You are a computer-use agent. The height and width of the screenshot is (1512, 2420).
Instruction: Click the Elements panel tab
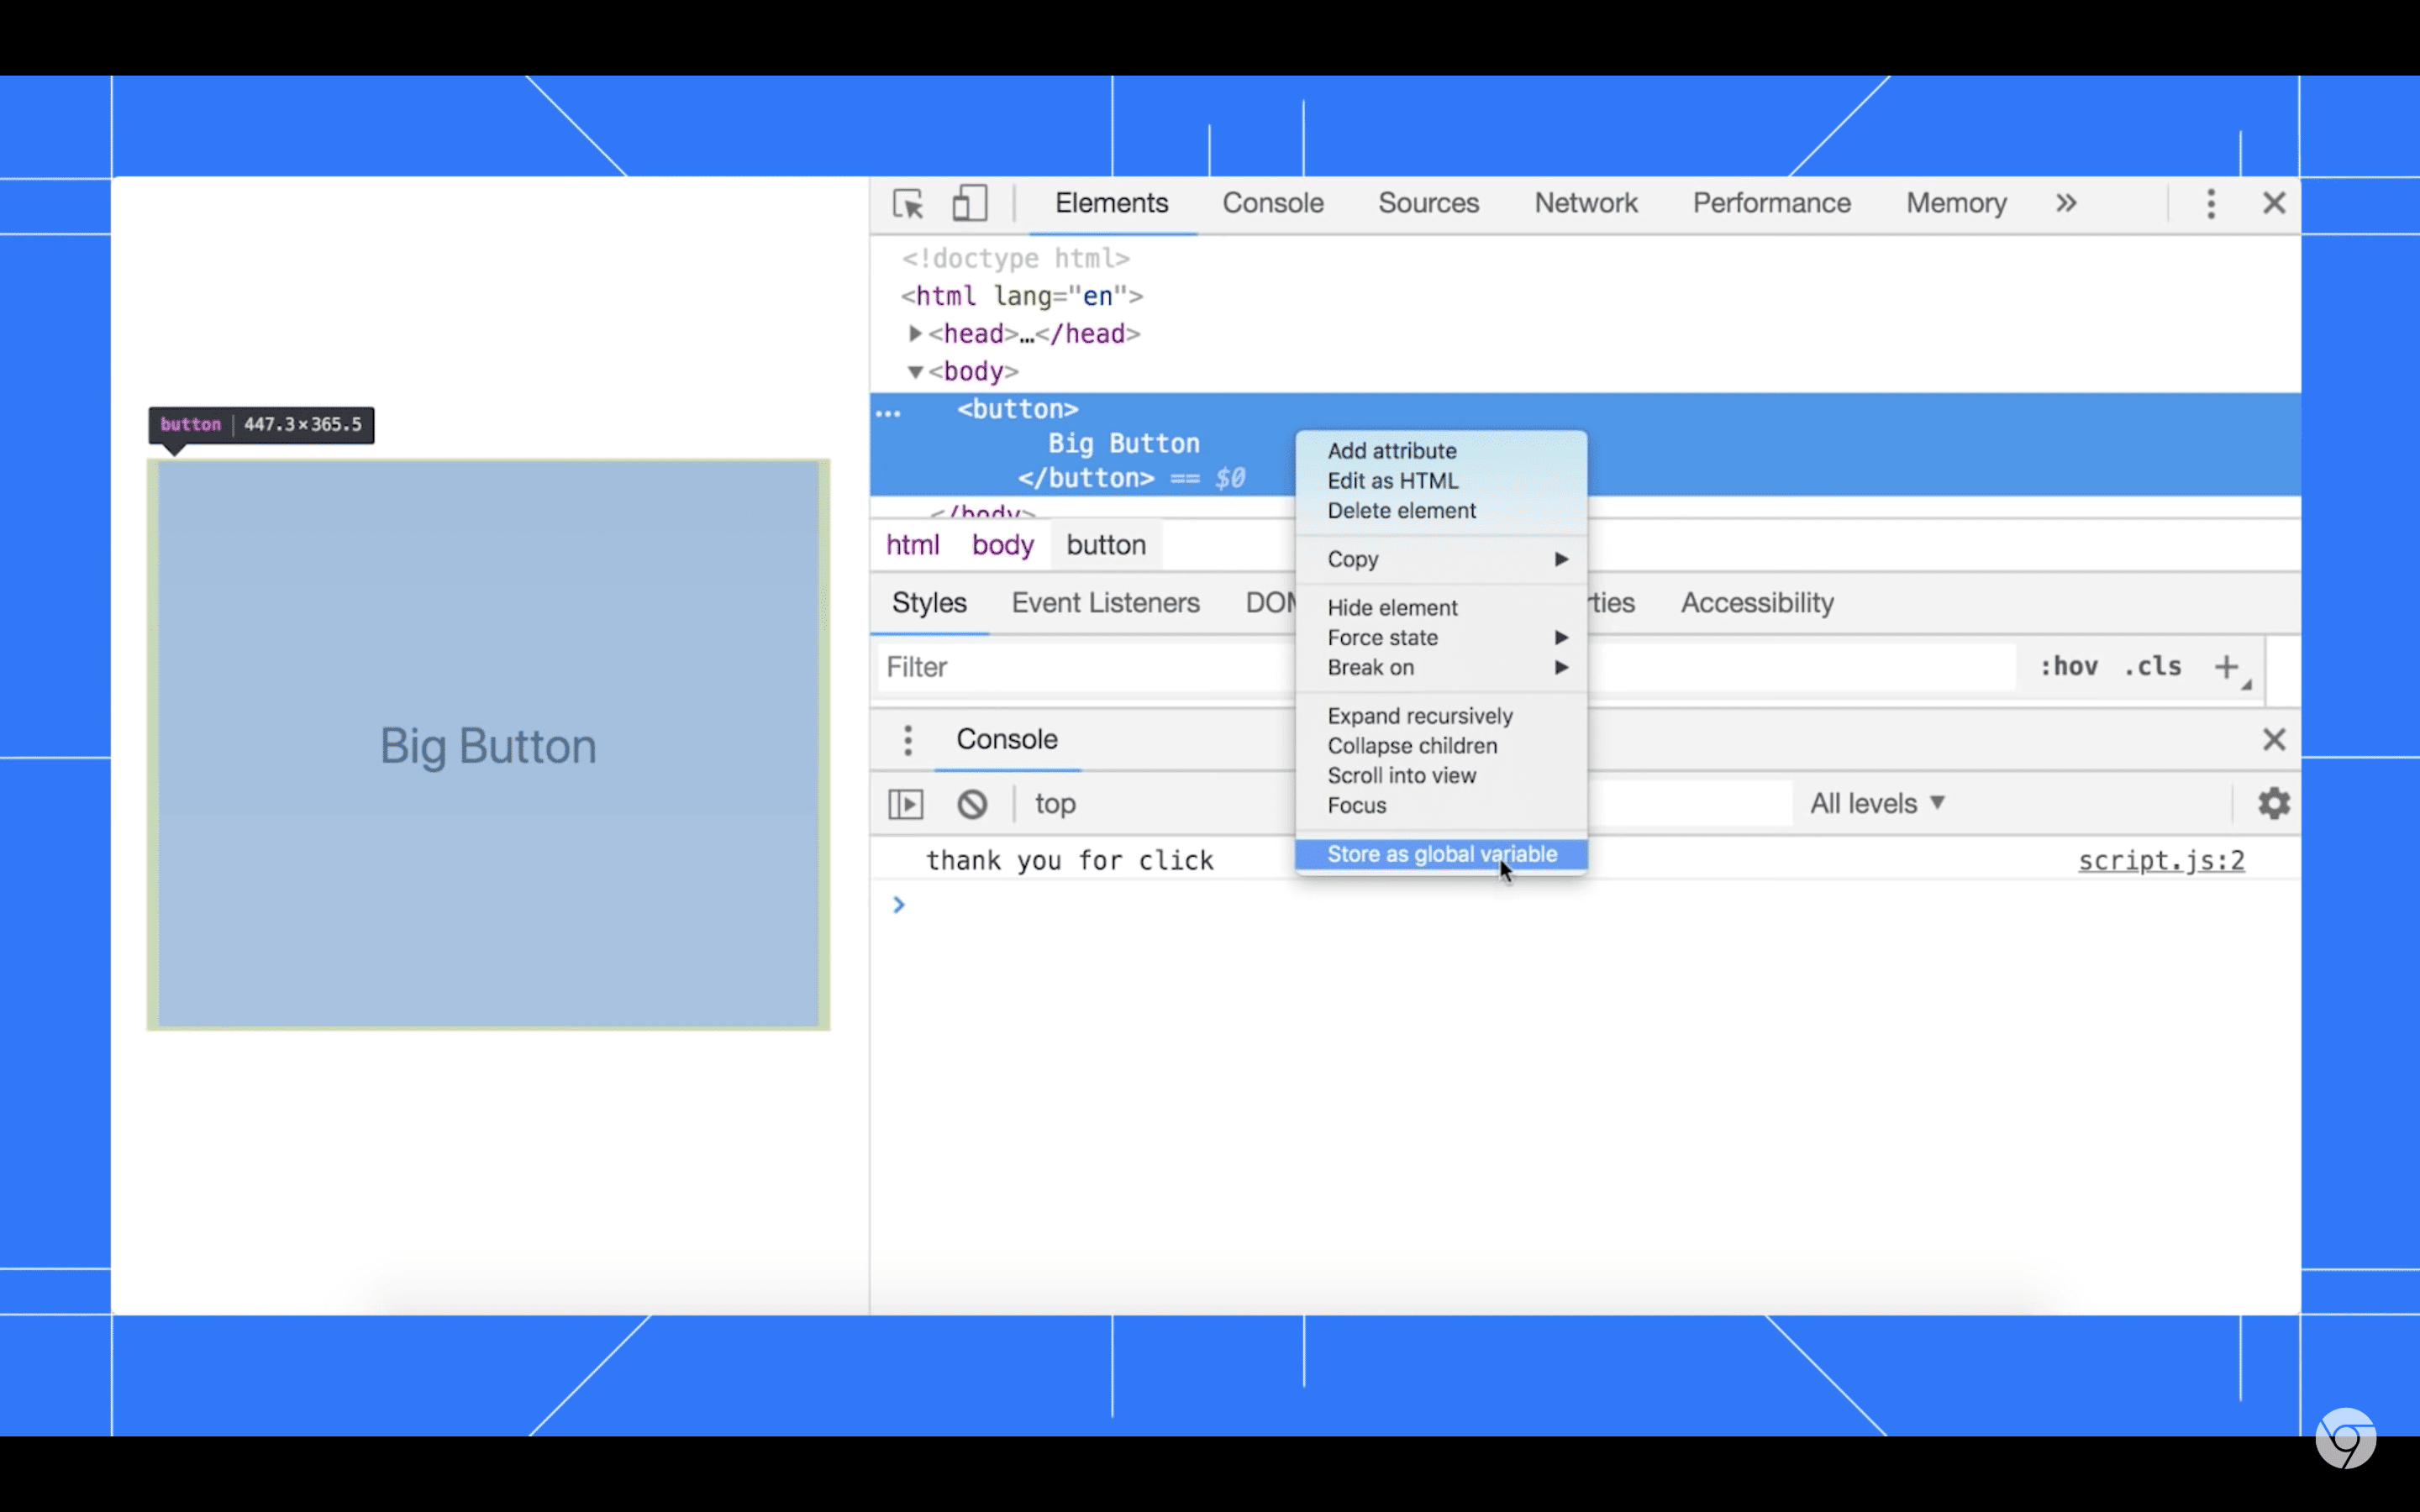(x=1112, y=202)
